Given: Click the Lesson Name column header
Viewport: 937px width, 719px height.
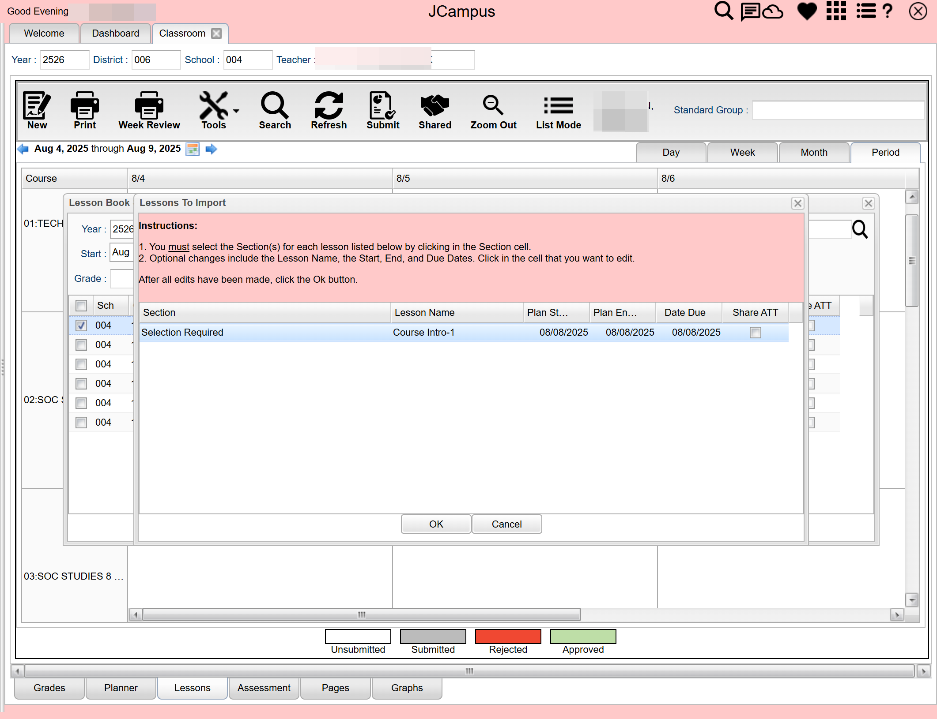Looking at the screenshot, I should coord(457,313).
